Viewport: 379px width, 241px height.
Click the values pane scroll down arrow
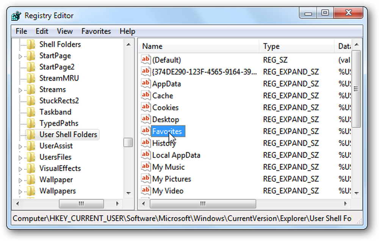pyautogui.click(x=356, y=193)
